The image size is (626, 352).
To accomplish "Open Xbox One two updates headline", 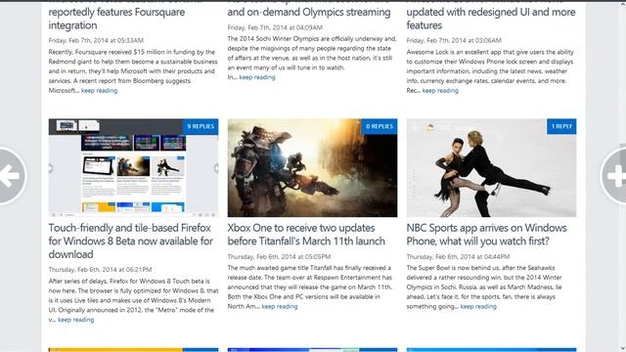I will point(306,235).
